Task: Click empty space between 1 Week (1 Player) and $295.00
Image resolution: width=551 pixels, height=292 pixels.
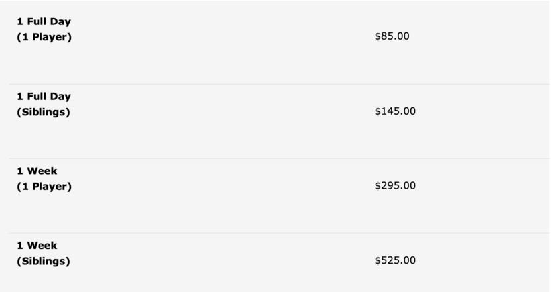Action: tap(223, 186)
